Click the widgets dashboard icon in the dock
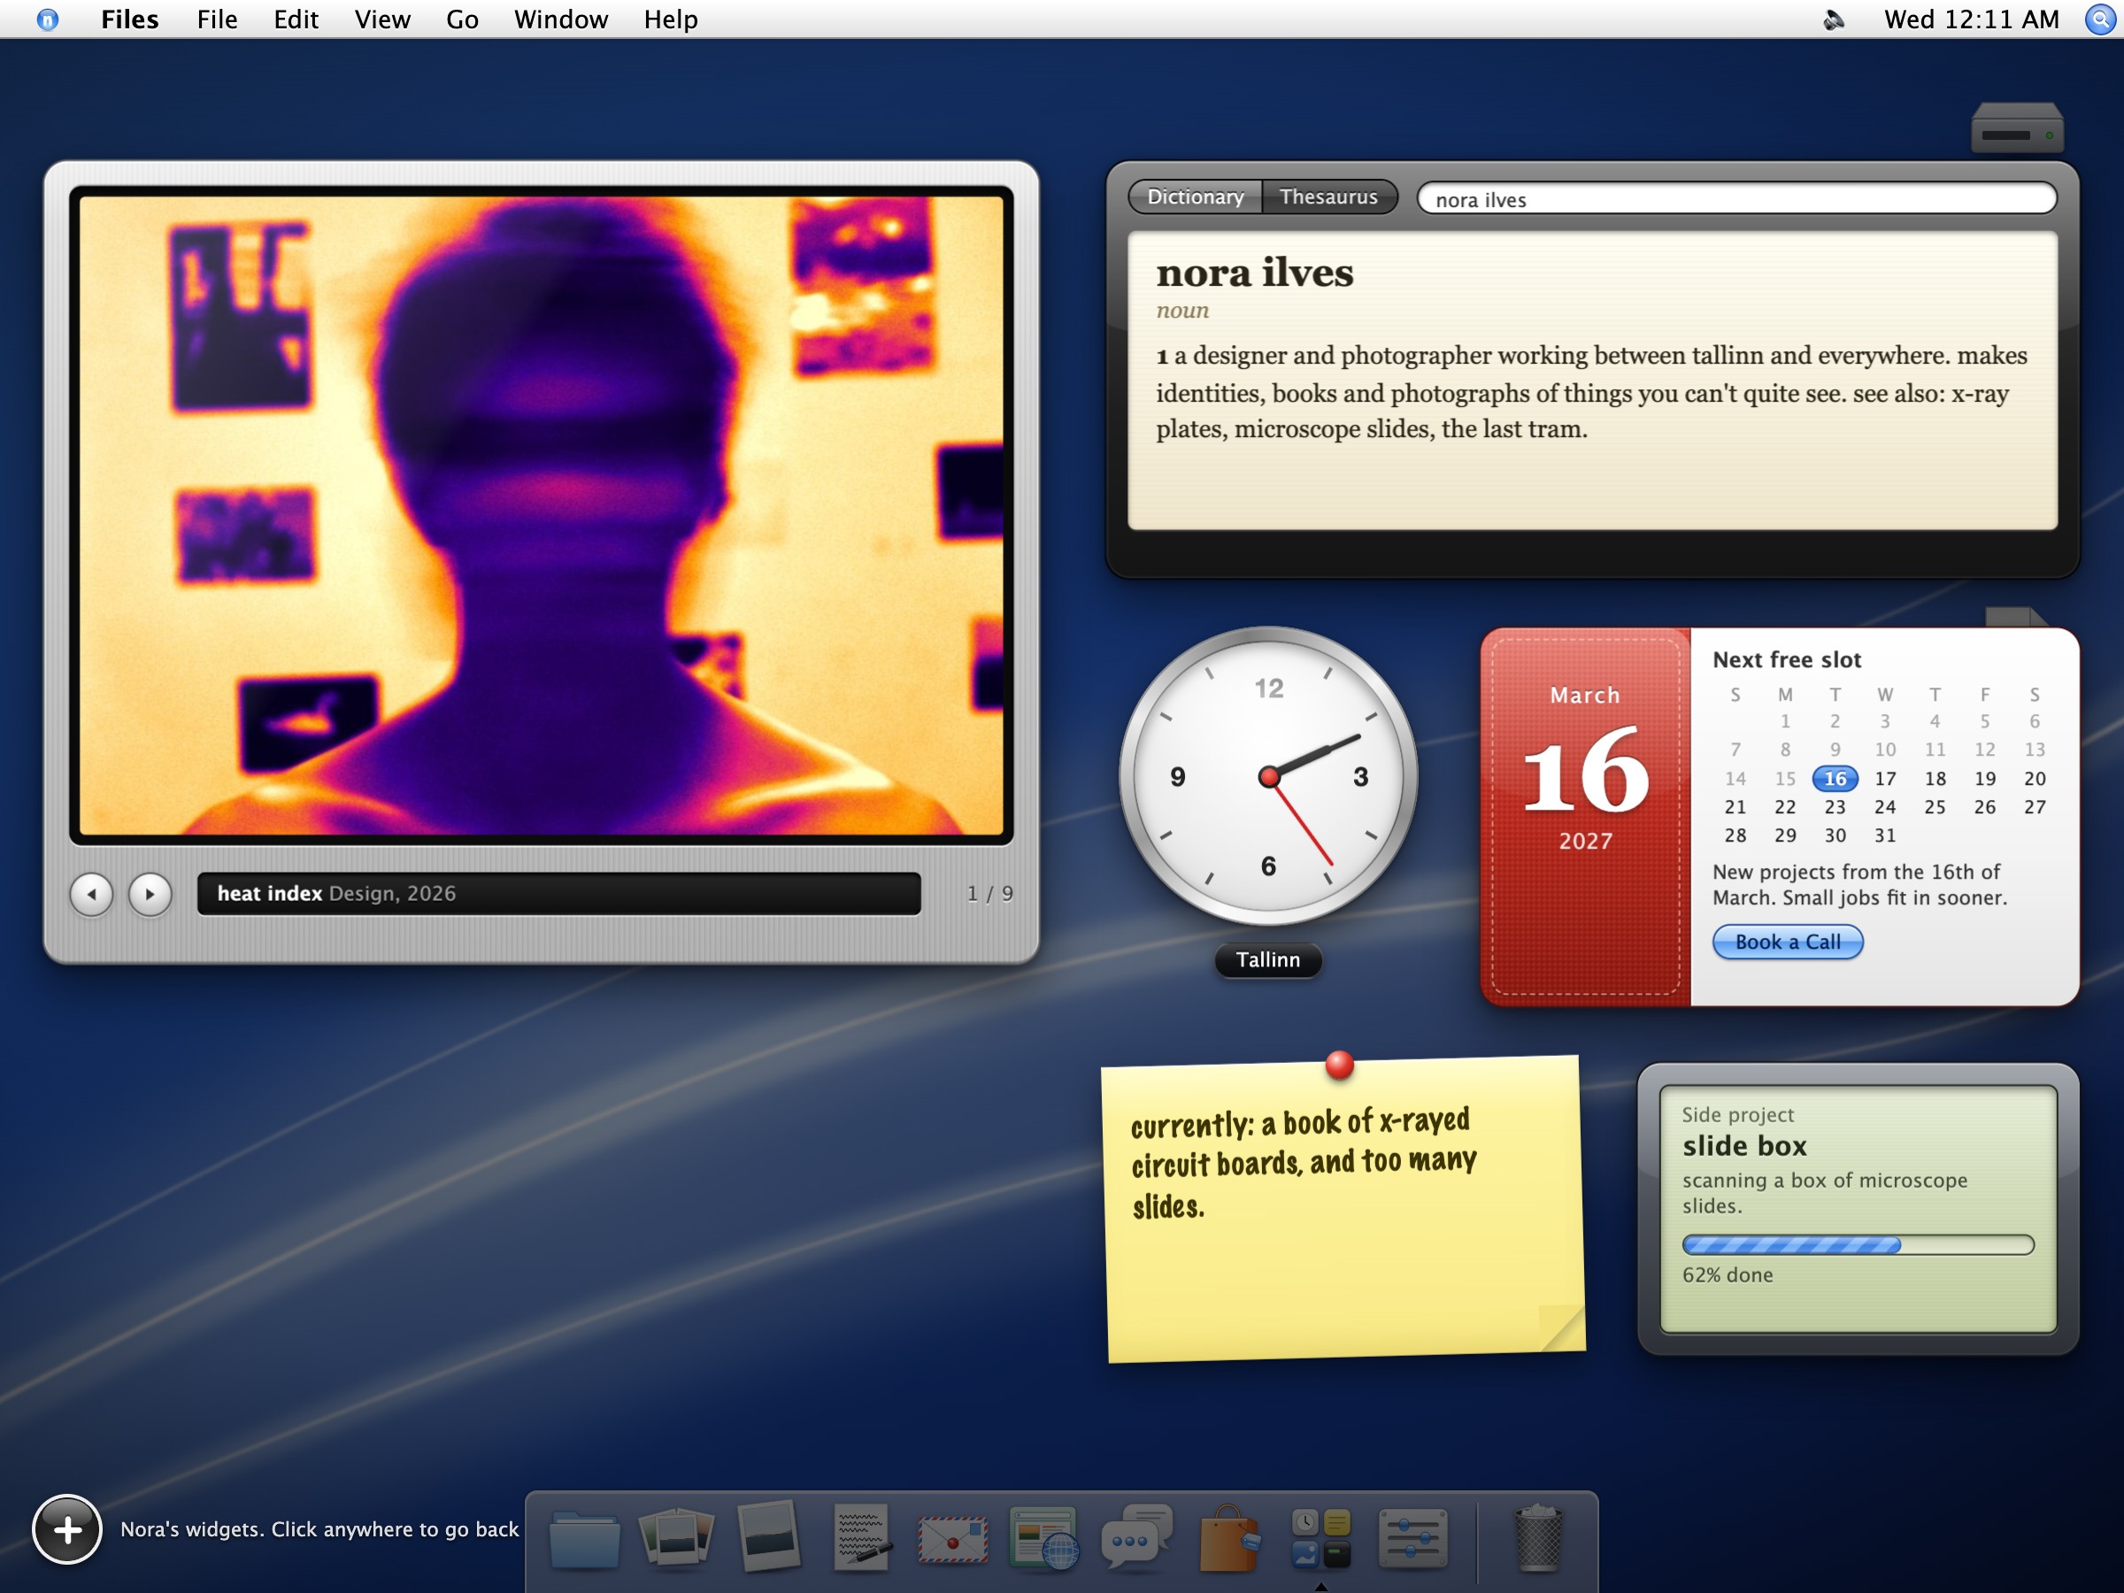 pos(1321,1538)
